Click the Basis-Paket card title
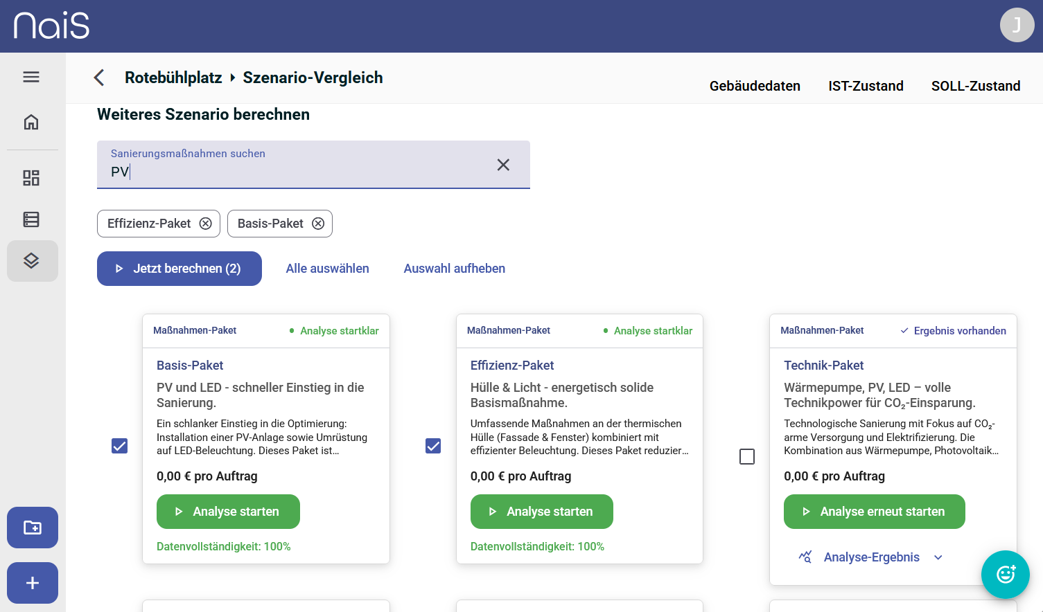Screen dimensions: 1043x612 [190, 366]
